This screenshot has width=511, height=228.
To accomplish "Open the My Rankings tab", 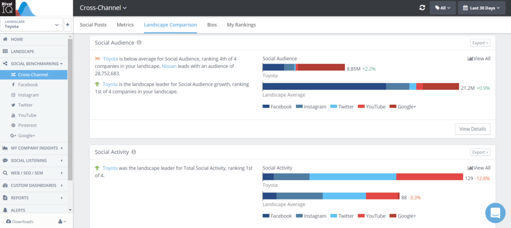I will [x=241, y=24].
